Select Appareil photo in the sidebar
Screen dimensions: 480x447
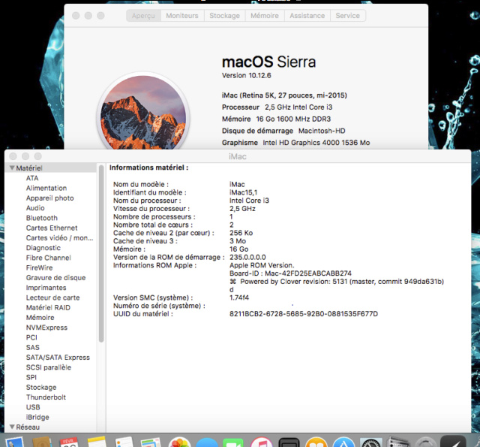[50, 198]
